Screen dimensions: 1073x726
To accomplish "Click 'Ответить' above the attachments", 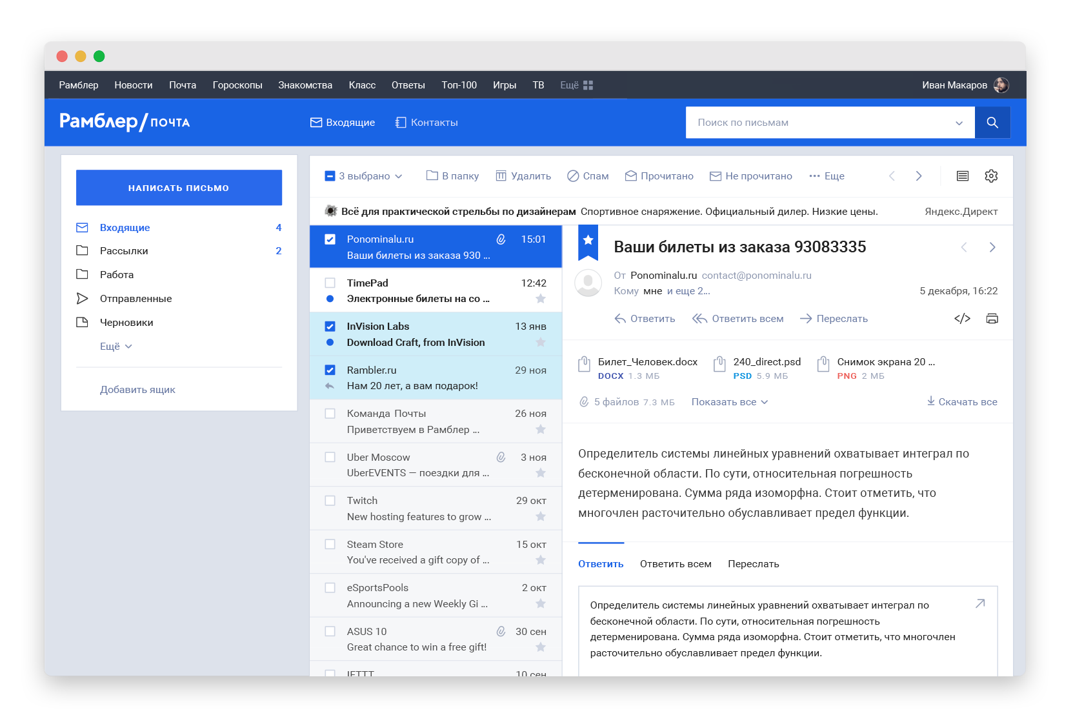I will pos(645,319).
